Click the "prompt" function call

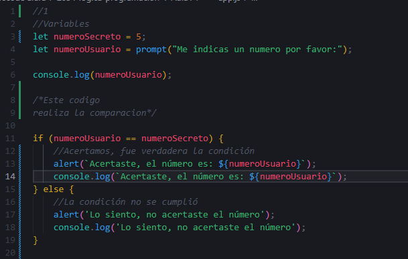coord(151,50)
